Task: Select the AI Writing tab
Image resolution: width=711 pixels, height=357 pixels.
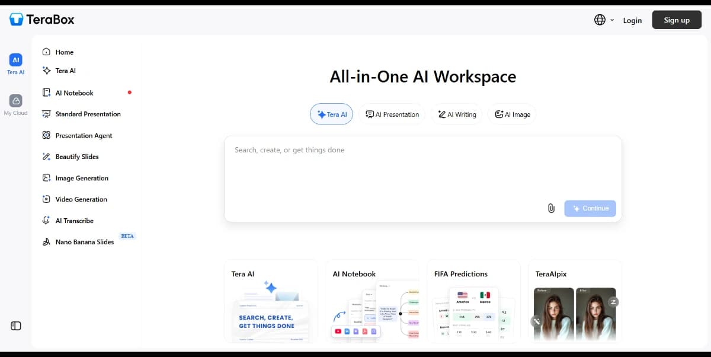Action: pos(457,114)
